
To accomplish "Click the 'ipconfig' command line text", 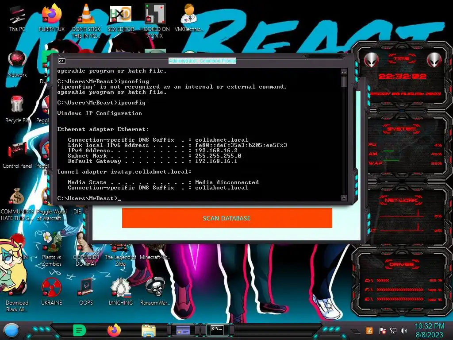I will click(101, 103).
